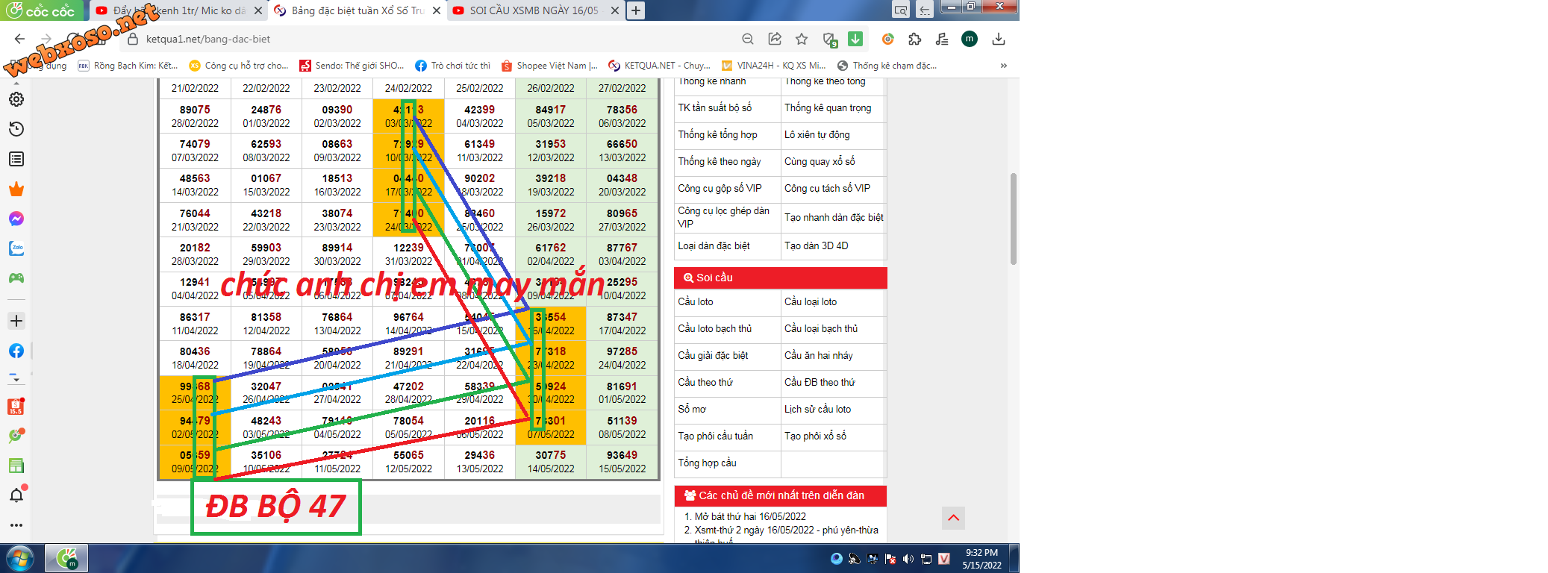
Task: Open the profile avatar m
Action: pos(970,39)
